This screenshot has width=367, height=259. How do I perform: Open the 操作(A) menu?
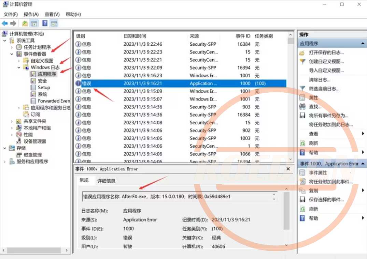pos(31,14)
